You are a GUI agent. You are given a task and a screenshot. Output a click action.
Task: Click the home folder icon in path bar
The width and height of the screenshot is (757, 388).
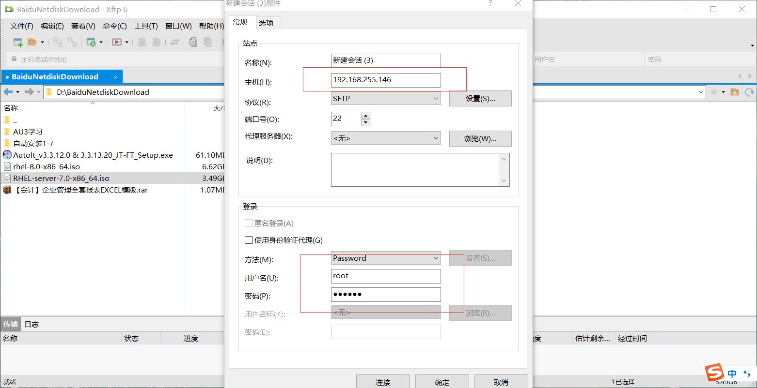[x=735, y=92]
